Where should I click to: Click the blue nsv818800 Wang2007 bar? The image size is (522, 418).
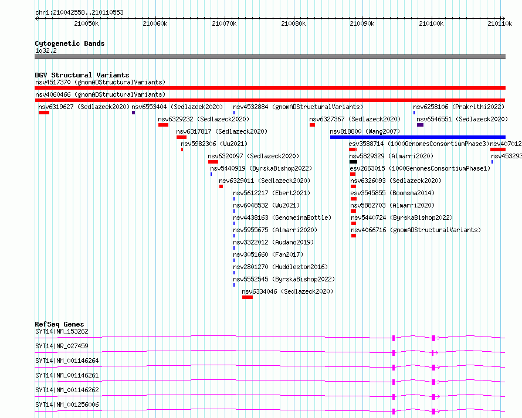pos(418,137)
